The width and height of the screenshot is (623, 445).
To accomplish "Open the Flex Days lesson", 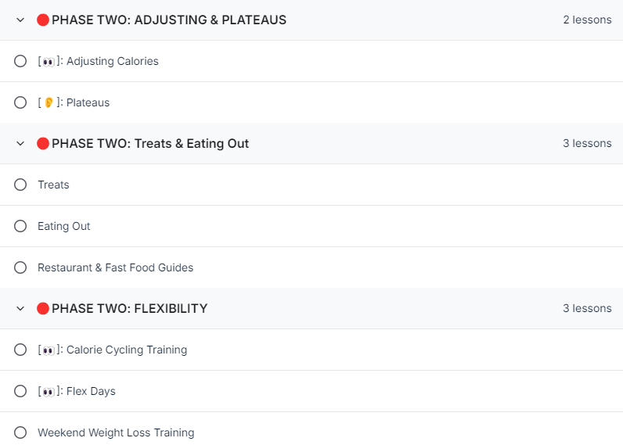I will (x=77, y=391).
